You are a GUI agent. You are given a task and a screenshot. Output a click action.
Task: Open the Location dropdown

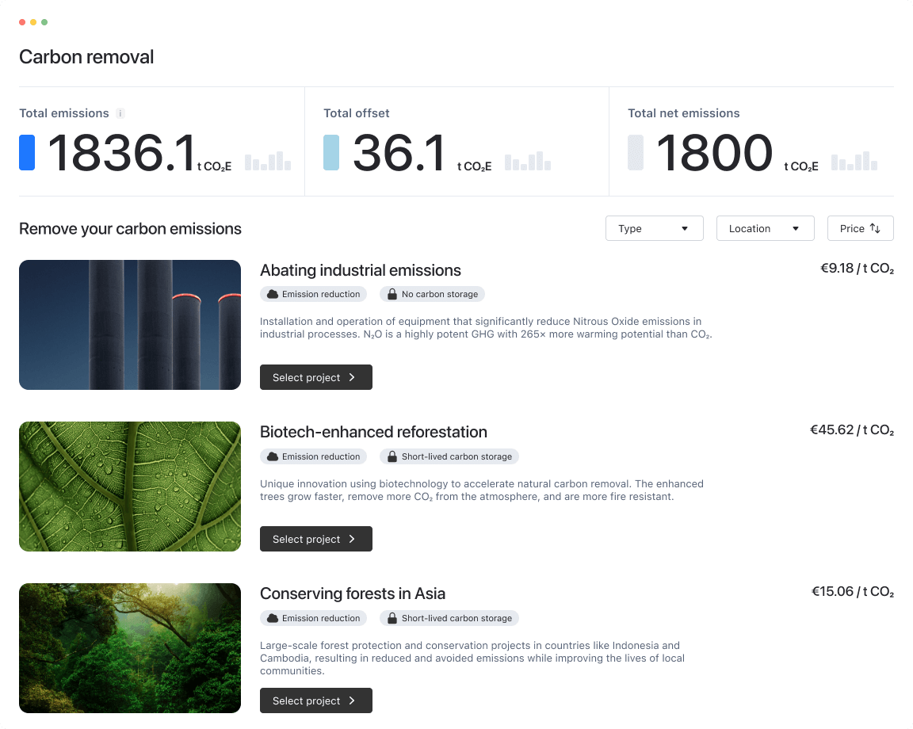coord(765,228)
